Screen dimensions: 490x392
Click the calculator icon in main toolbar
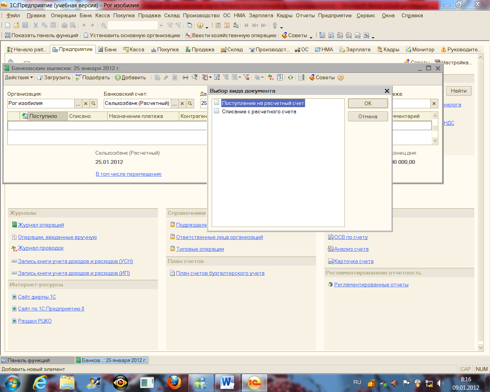pyautogui.click(x=218, y=25)
